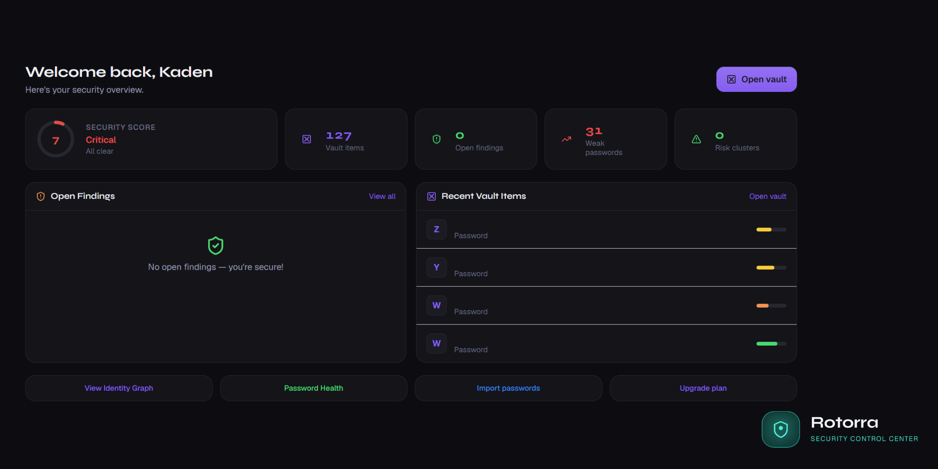Click the vault icon inside the Open vault button
This screenshot has width=938, height=469.
point(731,79)
